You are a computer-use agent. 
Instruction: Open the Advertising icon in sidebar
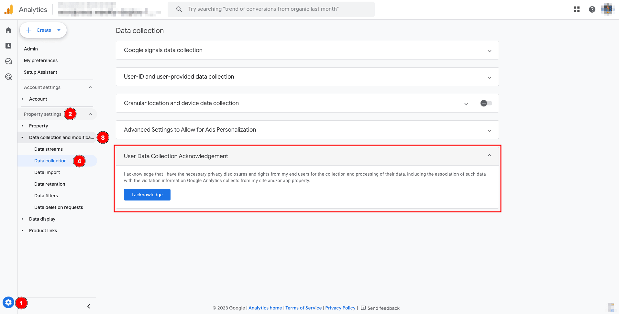pyautogui.click(x=8, y=77)
